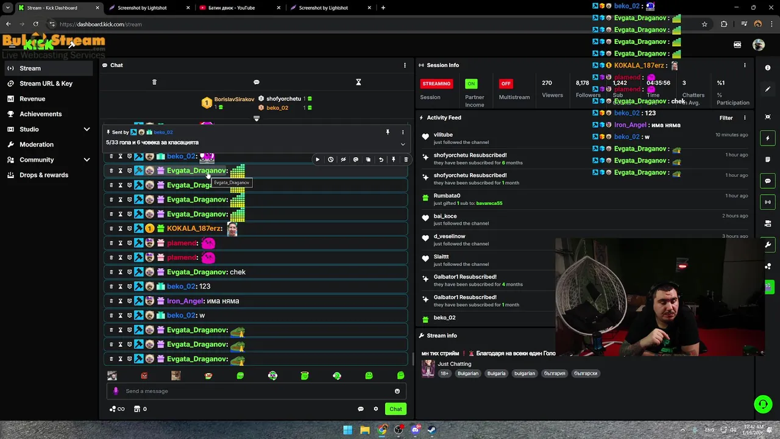This screenshot has width=780, height=439.
Task: Click the speech bubble icon left of settings gear
Action: 361,409
